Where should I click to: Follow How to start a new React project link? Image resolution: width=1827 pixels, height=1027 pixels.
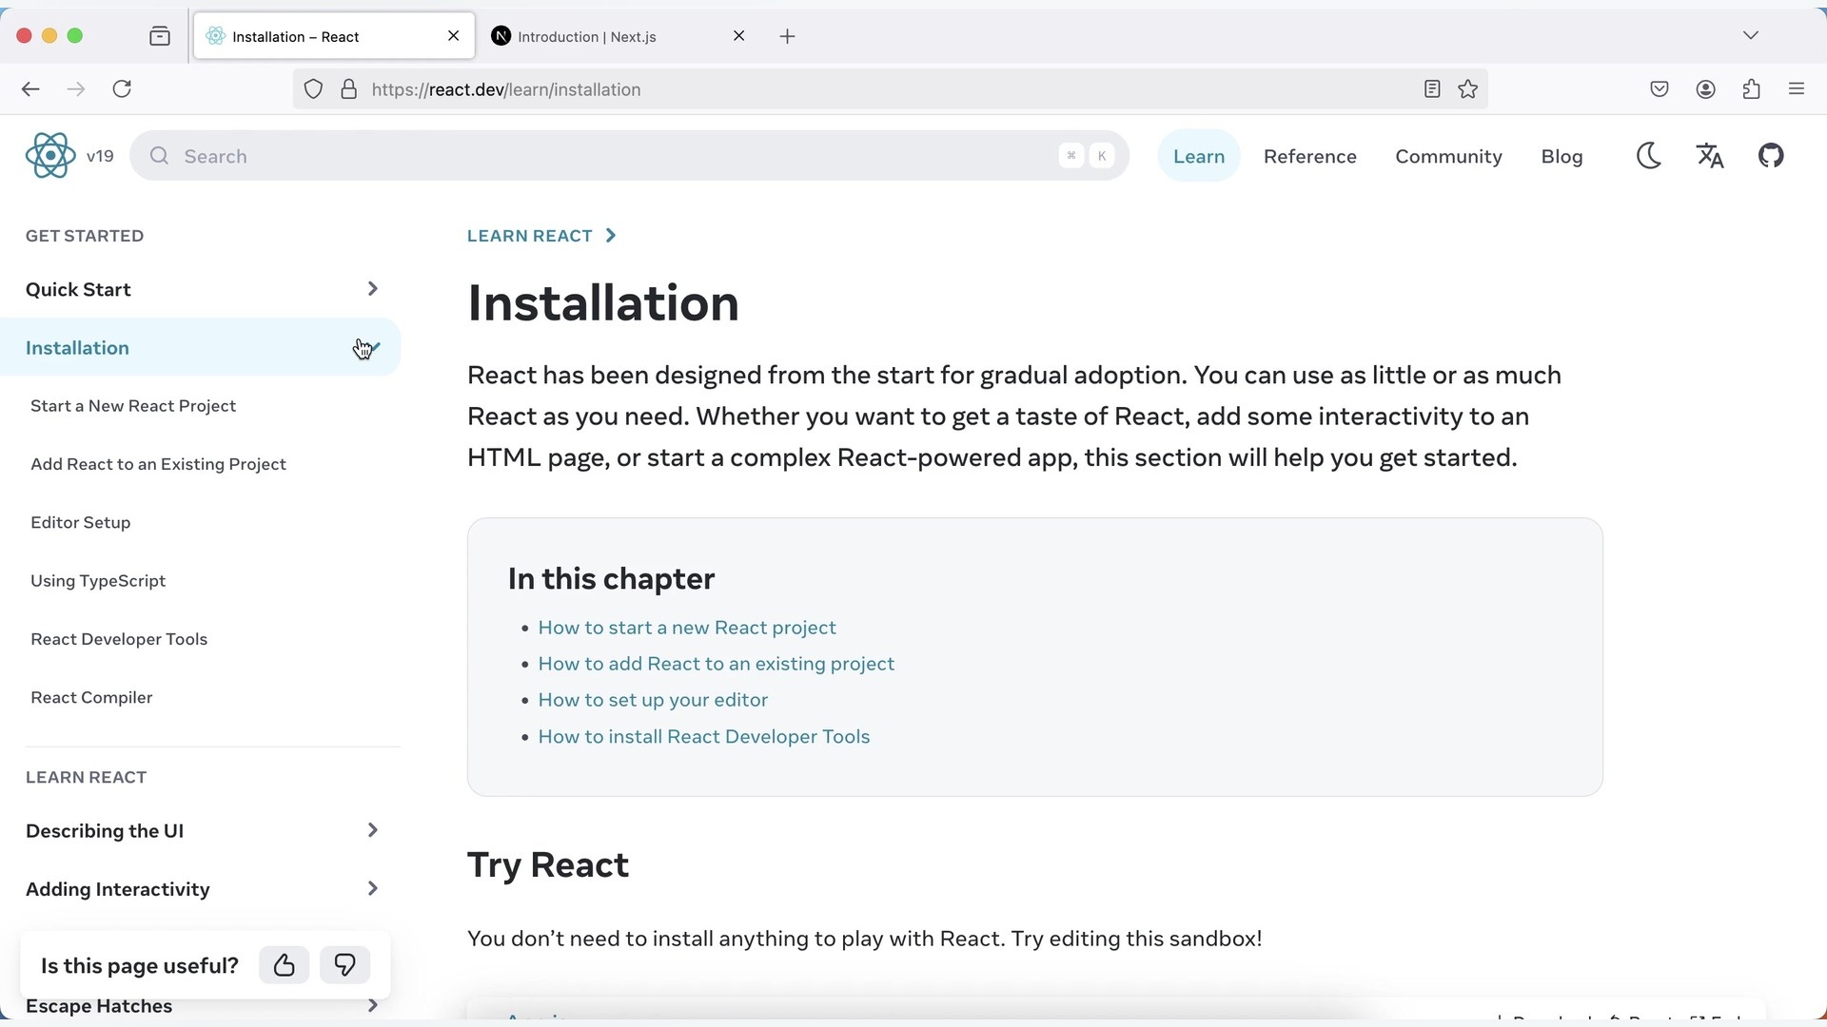[687, 628]
